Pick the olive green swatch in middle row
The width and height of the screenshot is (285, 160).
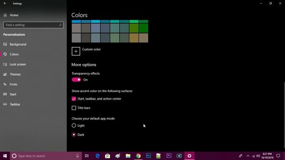pos(134,28)
